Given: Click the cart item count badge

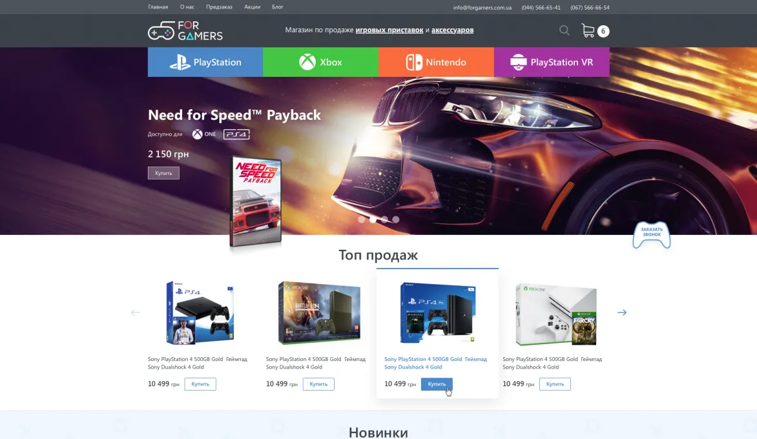Looking at the screenshot, I should pyautogui.click(x=603, y=32).
